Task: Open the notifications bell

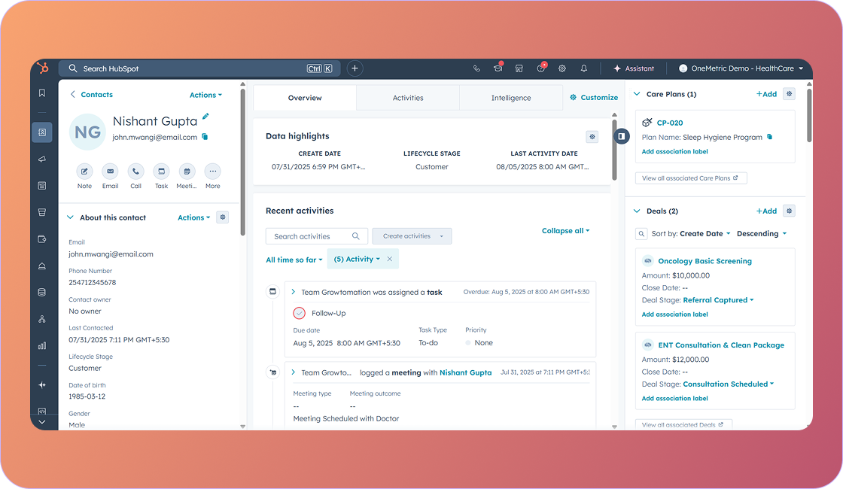Action: click(583, 68)
